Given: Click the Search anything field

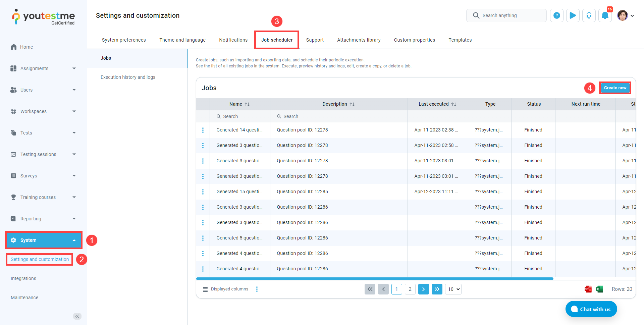Looking at the screenshot, I should [506, 15].
